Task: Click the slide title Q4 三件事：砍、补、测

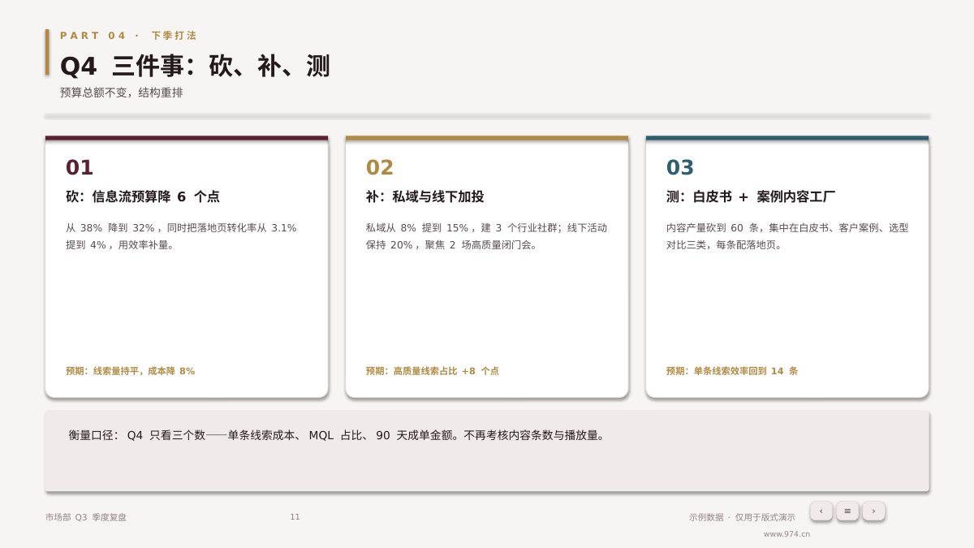Action: 195,66
